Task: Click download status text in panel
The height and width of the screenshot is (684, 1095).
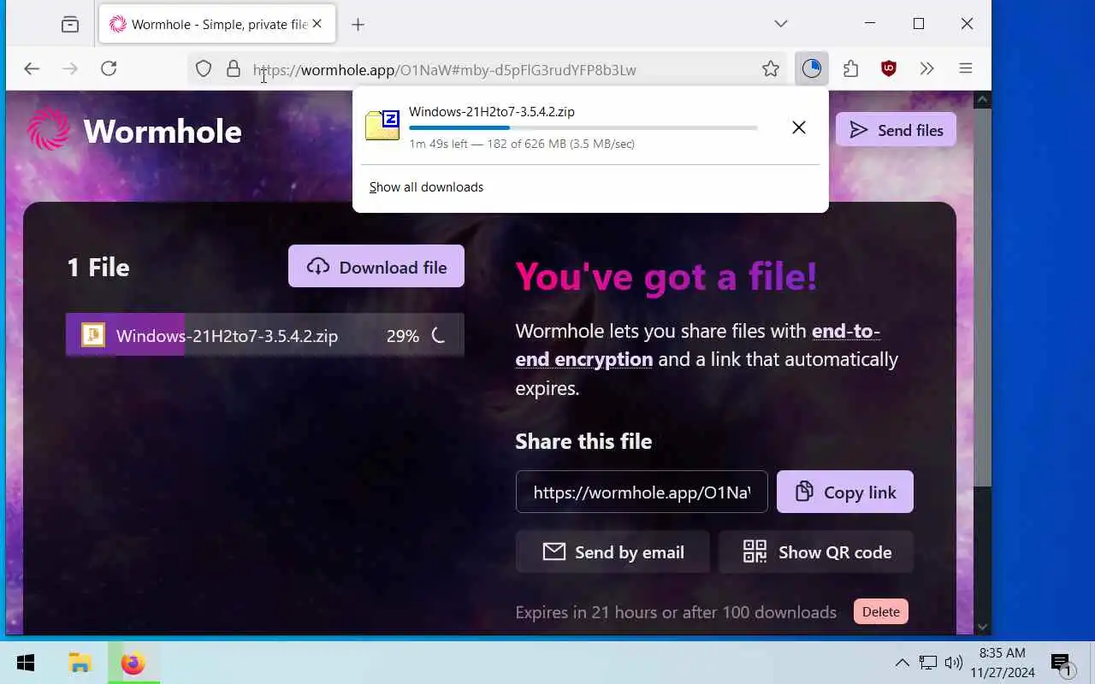Action: [522, 144]
